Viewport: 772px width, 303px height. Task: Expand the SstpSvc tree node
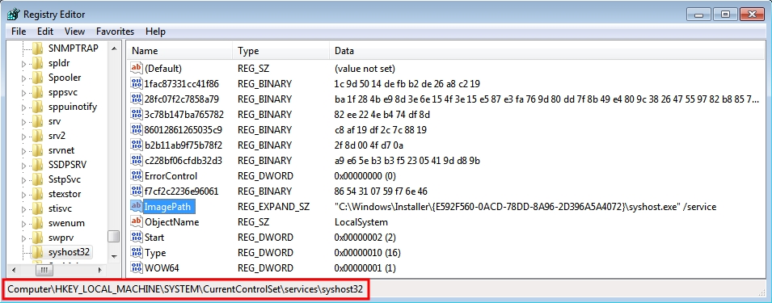23,179
